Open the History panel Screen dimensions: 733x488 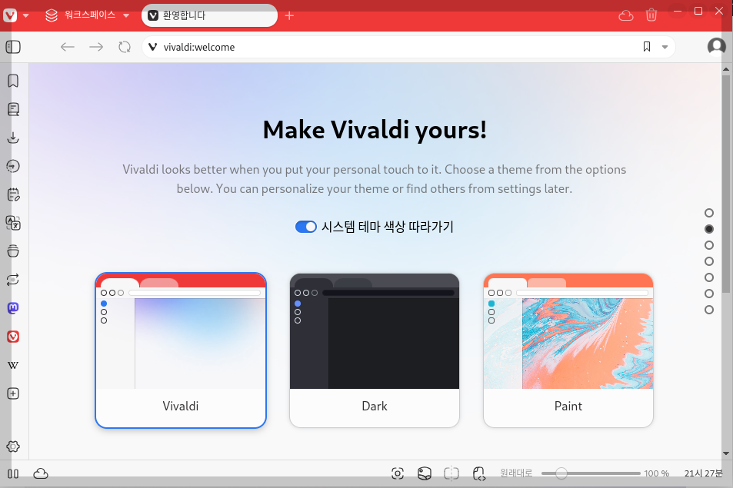click(13, 166)
